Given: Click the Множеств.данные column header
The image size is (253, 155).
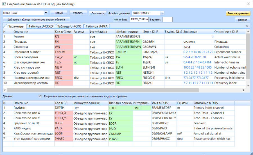Looking at the screenshot, I should pos(91,103).
